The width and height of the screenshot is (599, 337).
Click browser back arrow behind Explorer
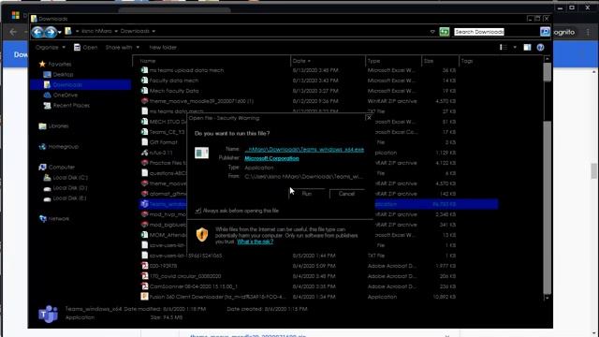point(13,32)
